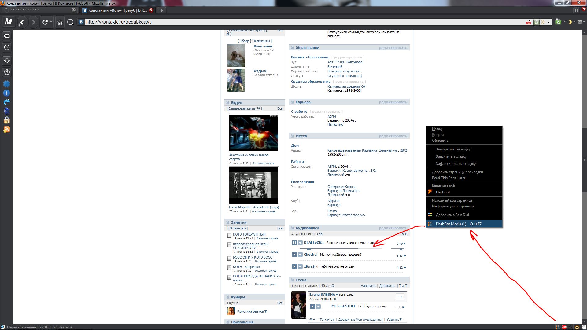Image resolution: width=587 pixels, height=330 pixels.
Task: Open the Анатомия силовых видов спорта video thumbnail
Action: coord(253,133)
